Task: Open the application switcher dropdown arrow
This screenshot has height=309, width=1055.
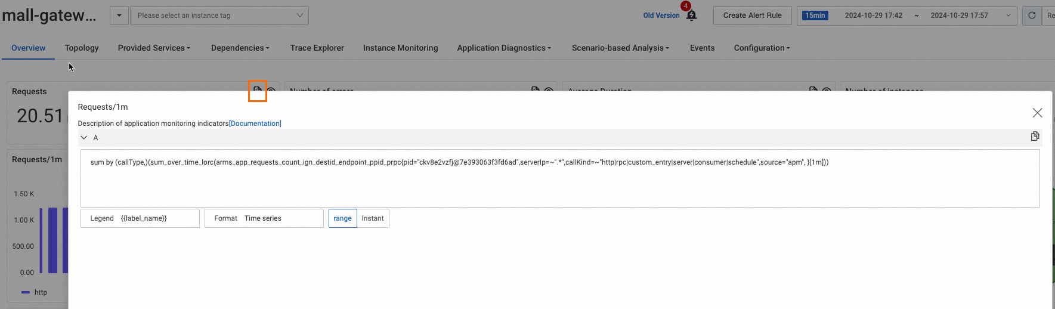Action: pyautogui.click(x=119, y=16)
